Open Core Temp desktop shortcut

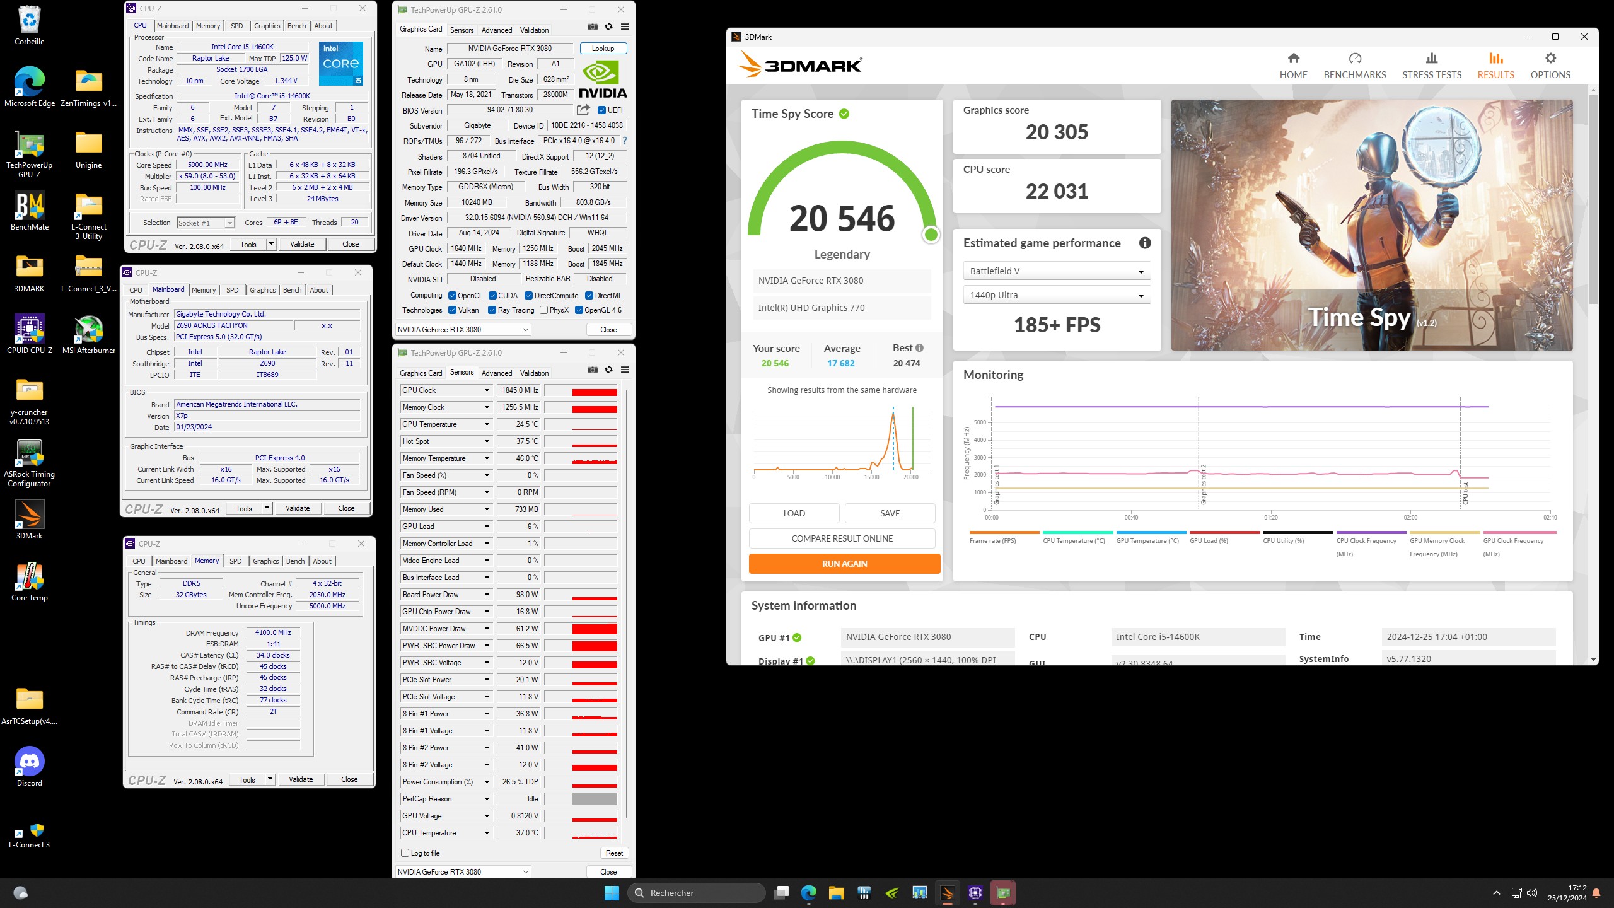click(29, 582)
